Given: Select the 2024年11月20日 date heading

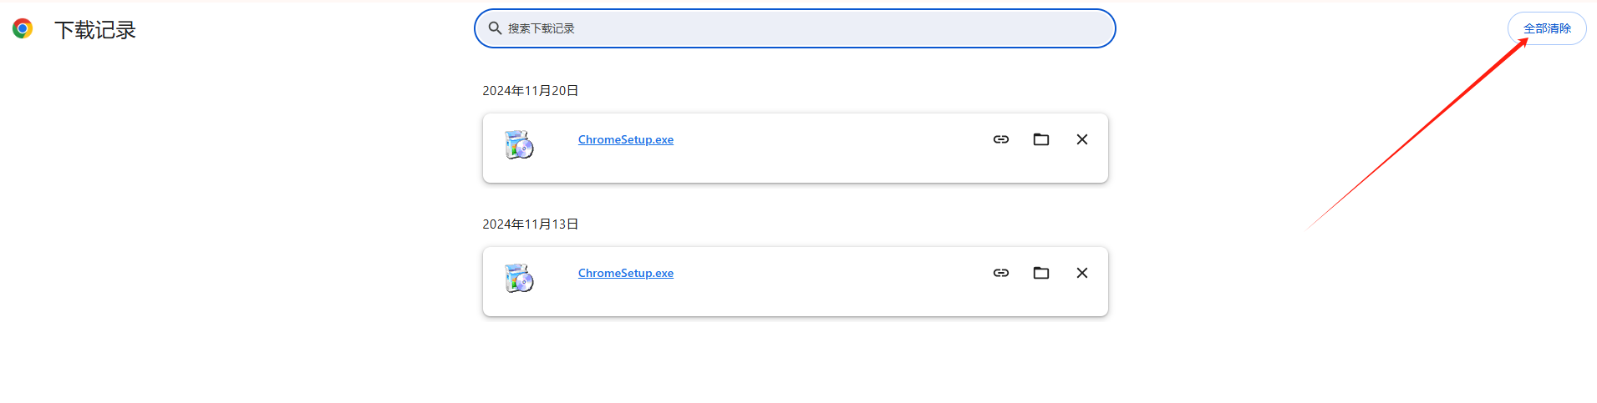Looking at the screenshot, I should pyautogui.click(x=531, y=90).
